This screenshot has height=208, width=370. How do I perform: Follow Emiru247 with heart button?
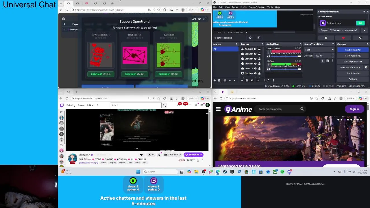[141, 155]
